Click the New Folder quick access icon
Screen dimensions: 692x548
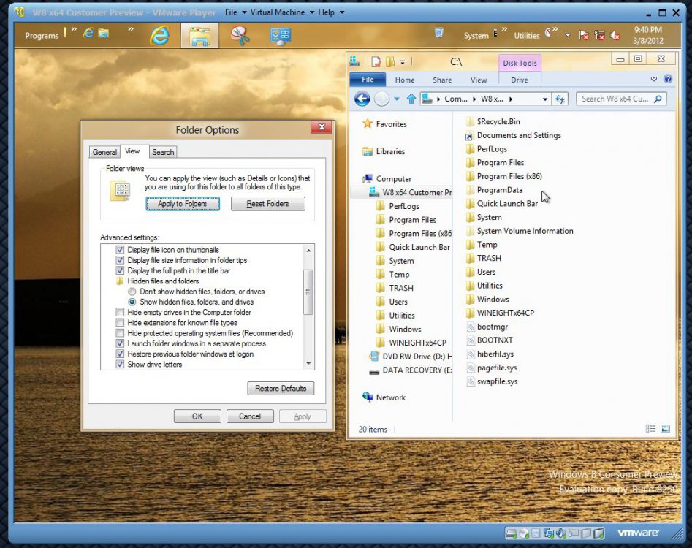(390, 62)
